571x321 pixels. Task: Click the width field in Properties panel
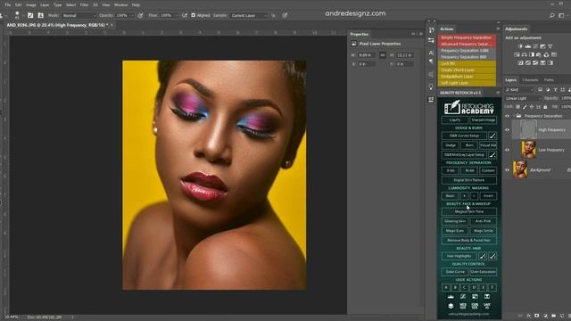[x=367, y=55]
